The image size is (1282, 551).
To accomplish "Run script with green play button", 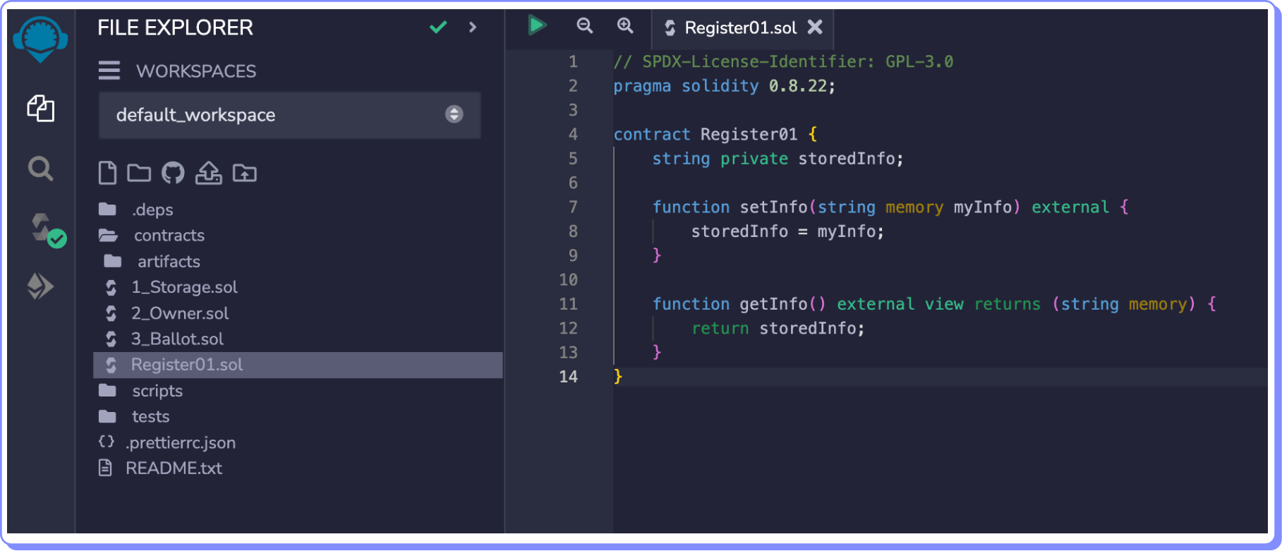I will (x=537, y=26).
